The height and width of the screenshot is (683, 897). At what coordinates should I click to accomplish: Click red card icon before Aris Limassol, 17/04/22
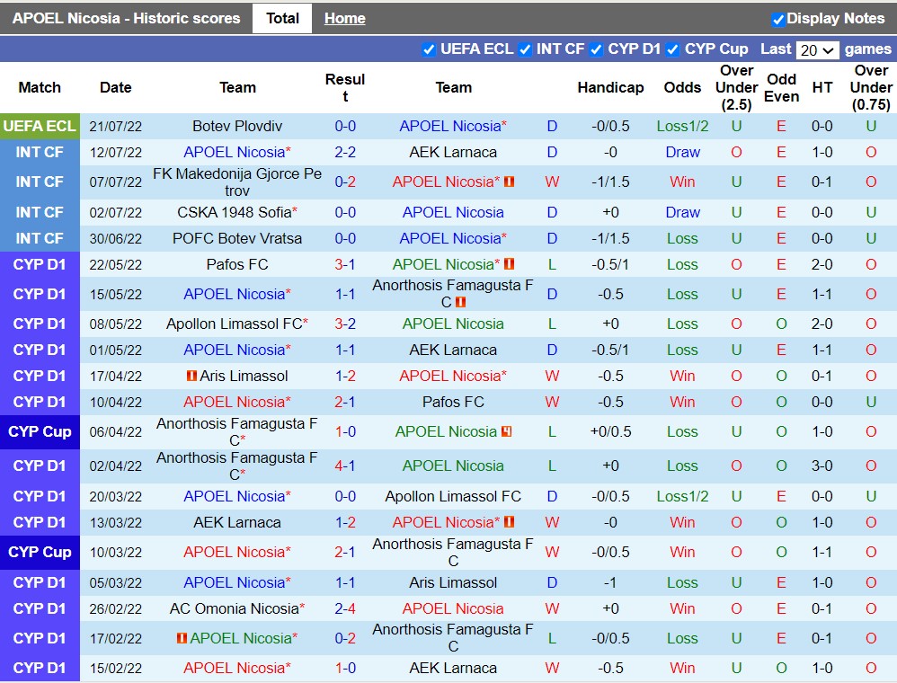click(191, 376)
